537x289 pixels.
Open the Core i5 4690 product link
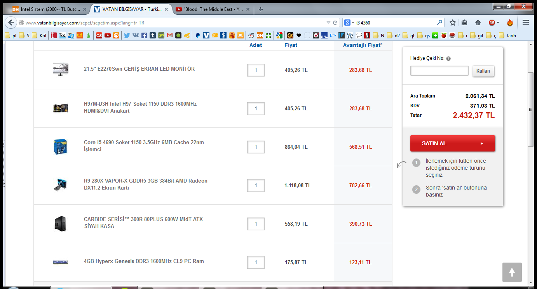pyautogui.click(x=144, y=146)
